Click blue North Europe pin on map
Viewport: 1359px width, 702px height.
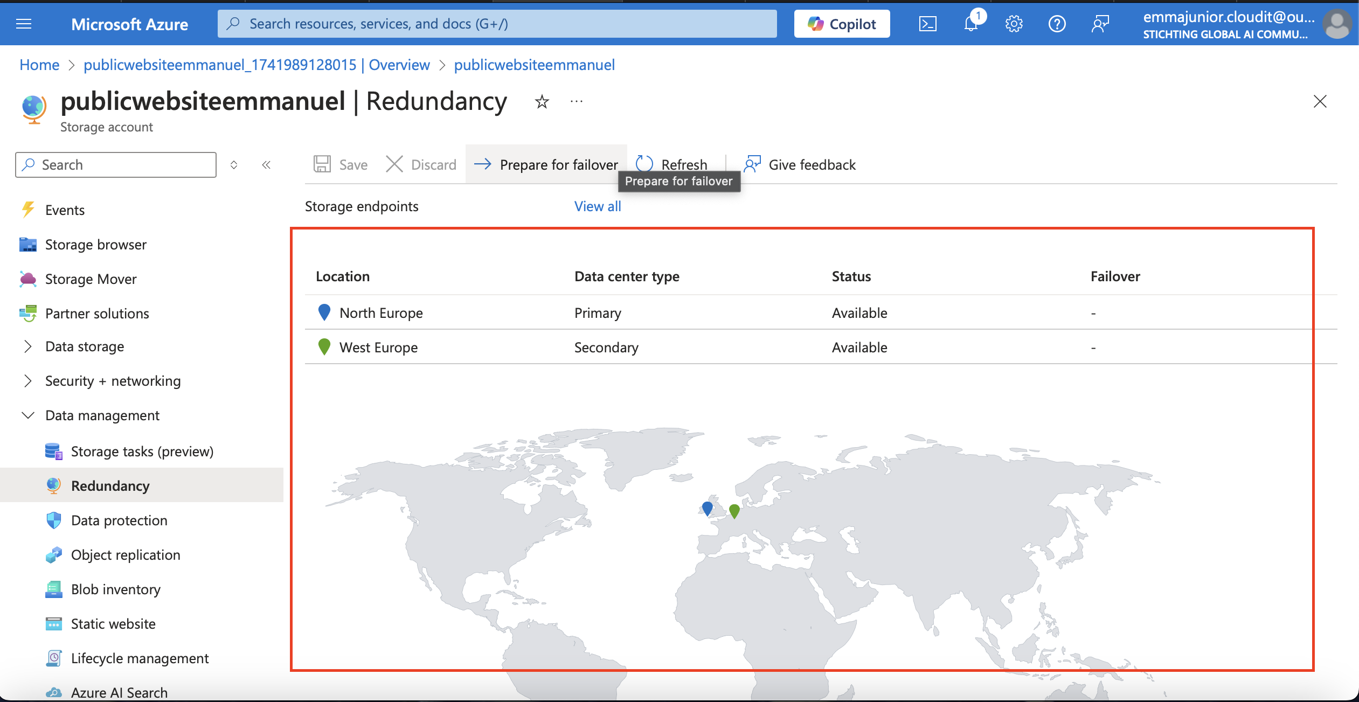707,509
